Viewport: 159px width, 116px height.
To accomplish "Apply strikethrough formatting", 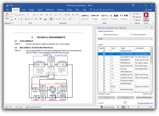I will click(26, 19).
